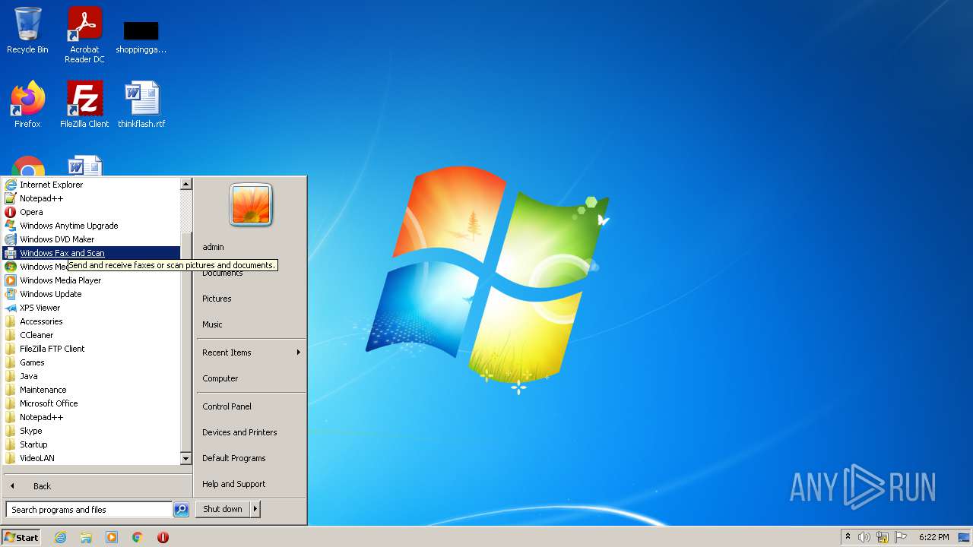Screen dimensions: 973x547
Task: Select thinkflash.rtf desktop document
Action: click(141, 104)
